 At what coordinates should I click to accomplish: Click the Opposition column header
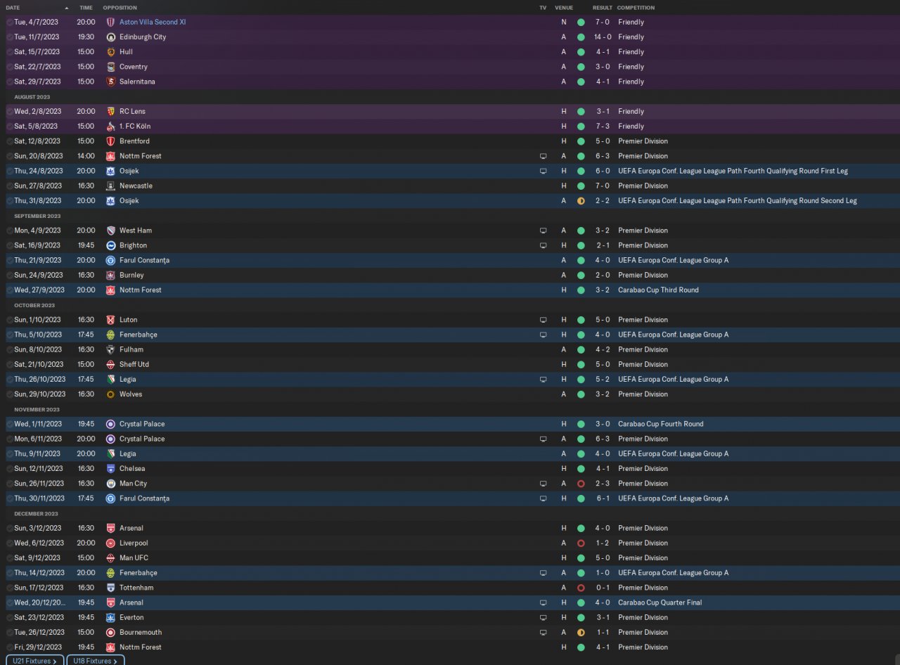pyautogui.click(x=120, y=8)
